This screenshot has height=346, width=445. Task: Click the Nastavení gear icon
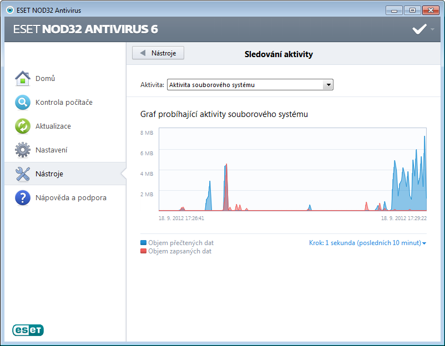22,150
